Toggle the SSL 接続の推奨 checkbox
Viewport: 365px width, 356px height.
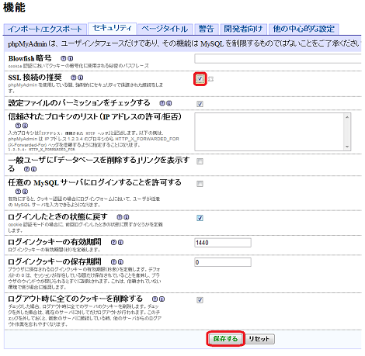(200, 78)
